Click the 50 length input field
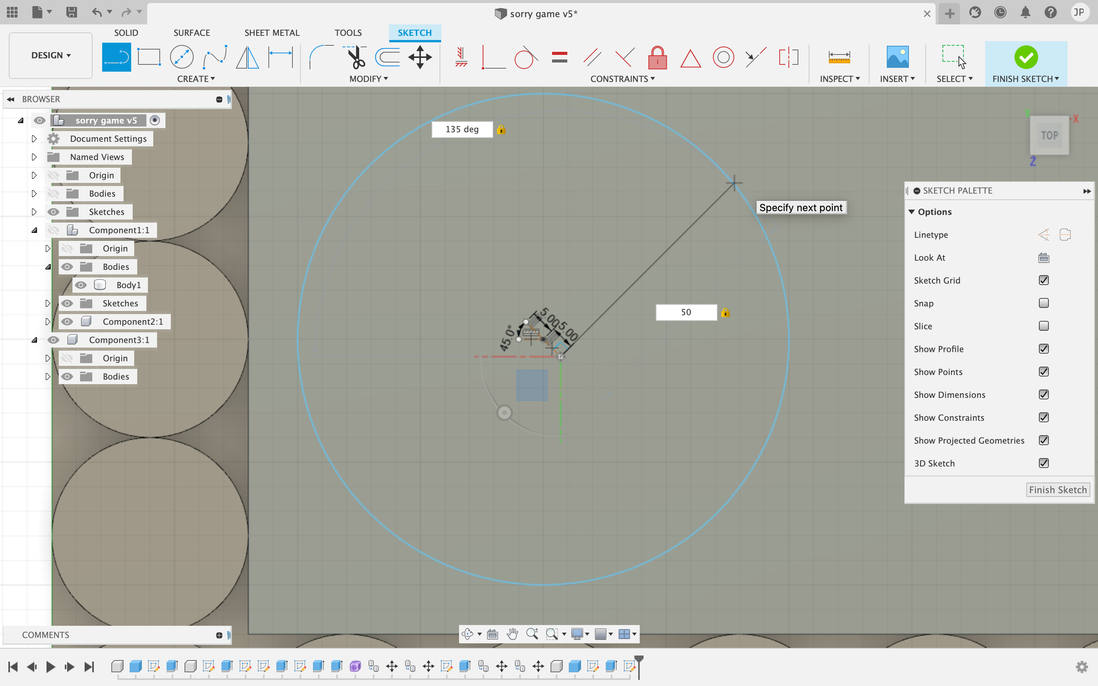 coord(686,312)
